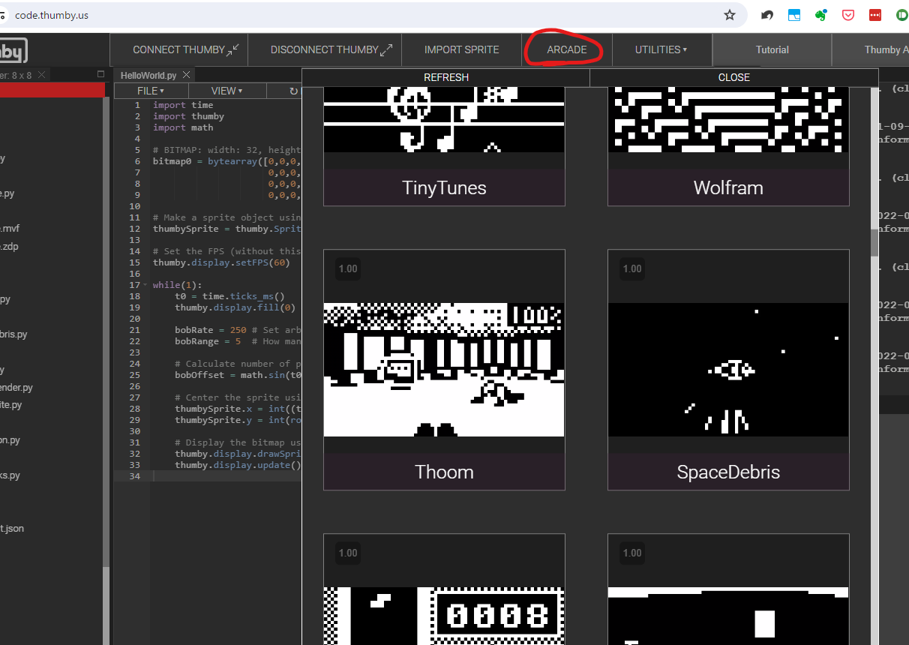This screenshot has height=645, width=909.
Task: Expand the UTILITIES dropdown
Action: coord(661,49)
